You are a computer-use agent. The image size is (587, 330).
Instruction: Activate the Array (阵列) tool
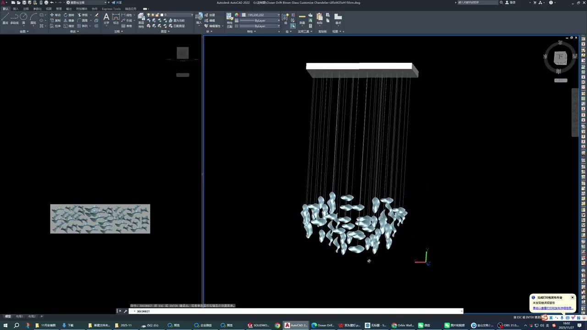tap(83, 26)
